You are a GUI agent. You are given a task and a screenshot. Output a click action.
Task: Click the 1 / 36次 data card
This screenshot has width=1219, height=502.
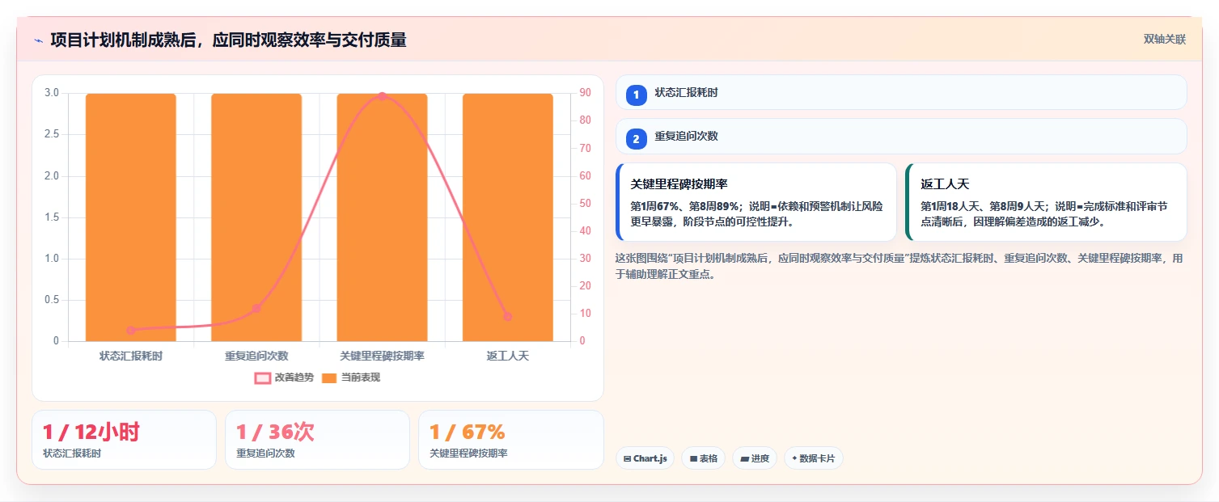(317, 440)
